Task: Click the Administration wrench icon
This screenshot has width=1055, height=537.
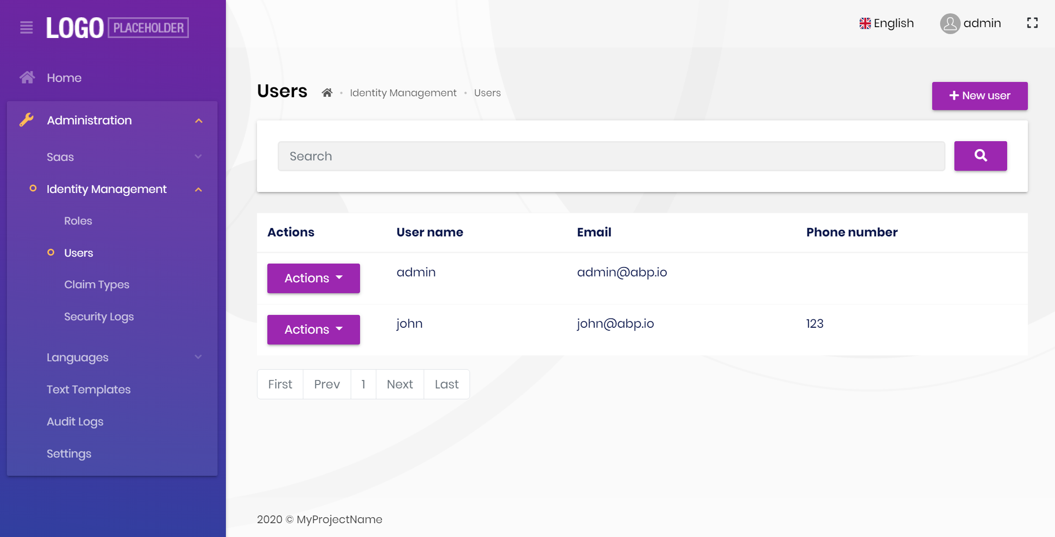Action: click(x=27, y=120)
